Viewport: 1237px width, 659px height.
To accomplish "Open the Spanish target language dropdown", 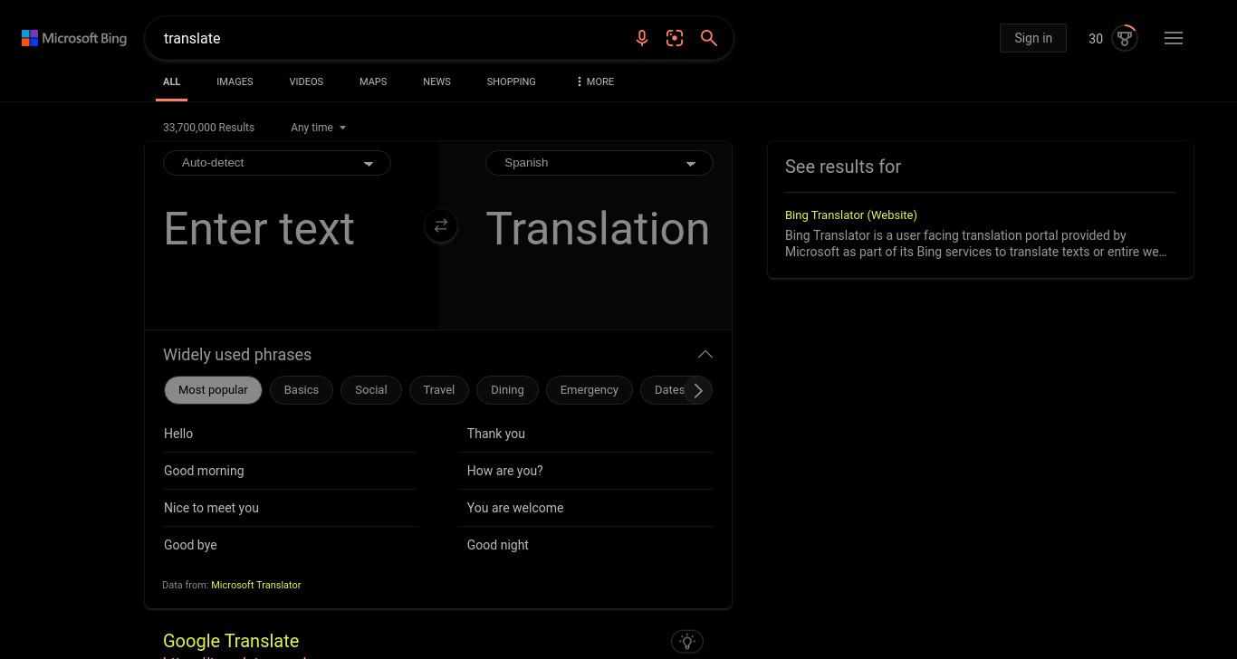I will tap(599, 163).
